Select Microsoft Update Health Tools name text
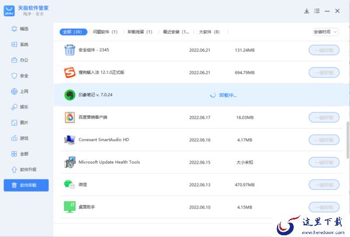This screenshot has height=237, width=350. [x=109, y=162]
